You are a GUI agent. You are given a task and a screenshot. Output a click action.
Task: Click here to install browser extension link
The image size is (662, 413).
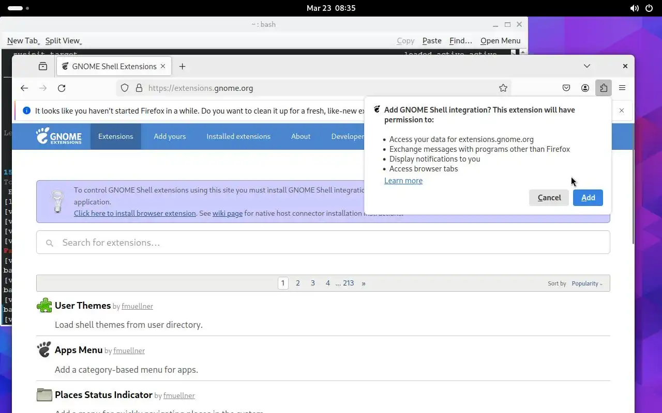click(135, 213)
